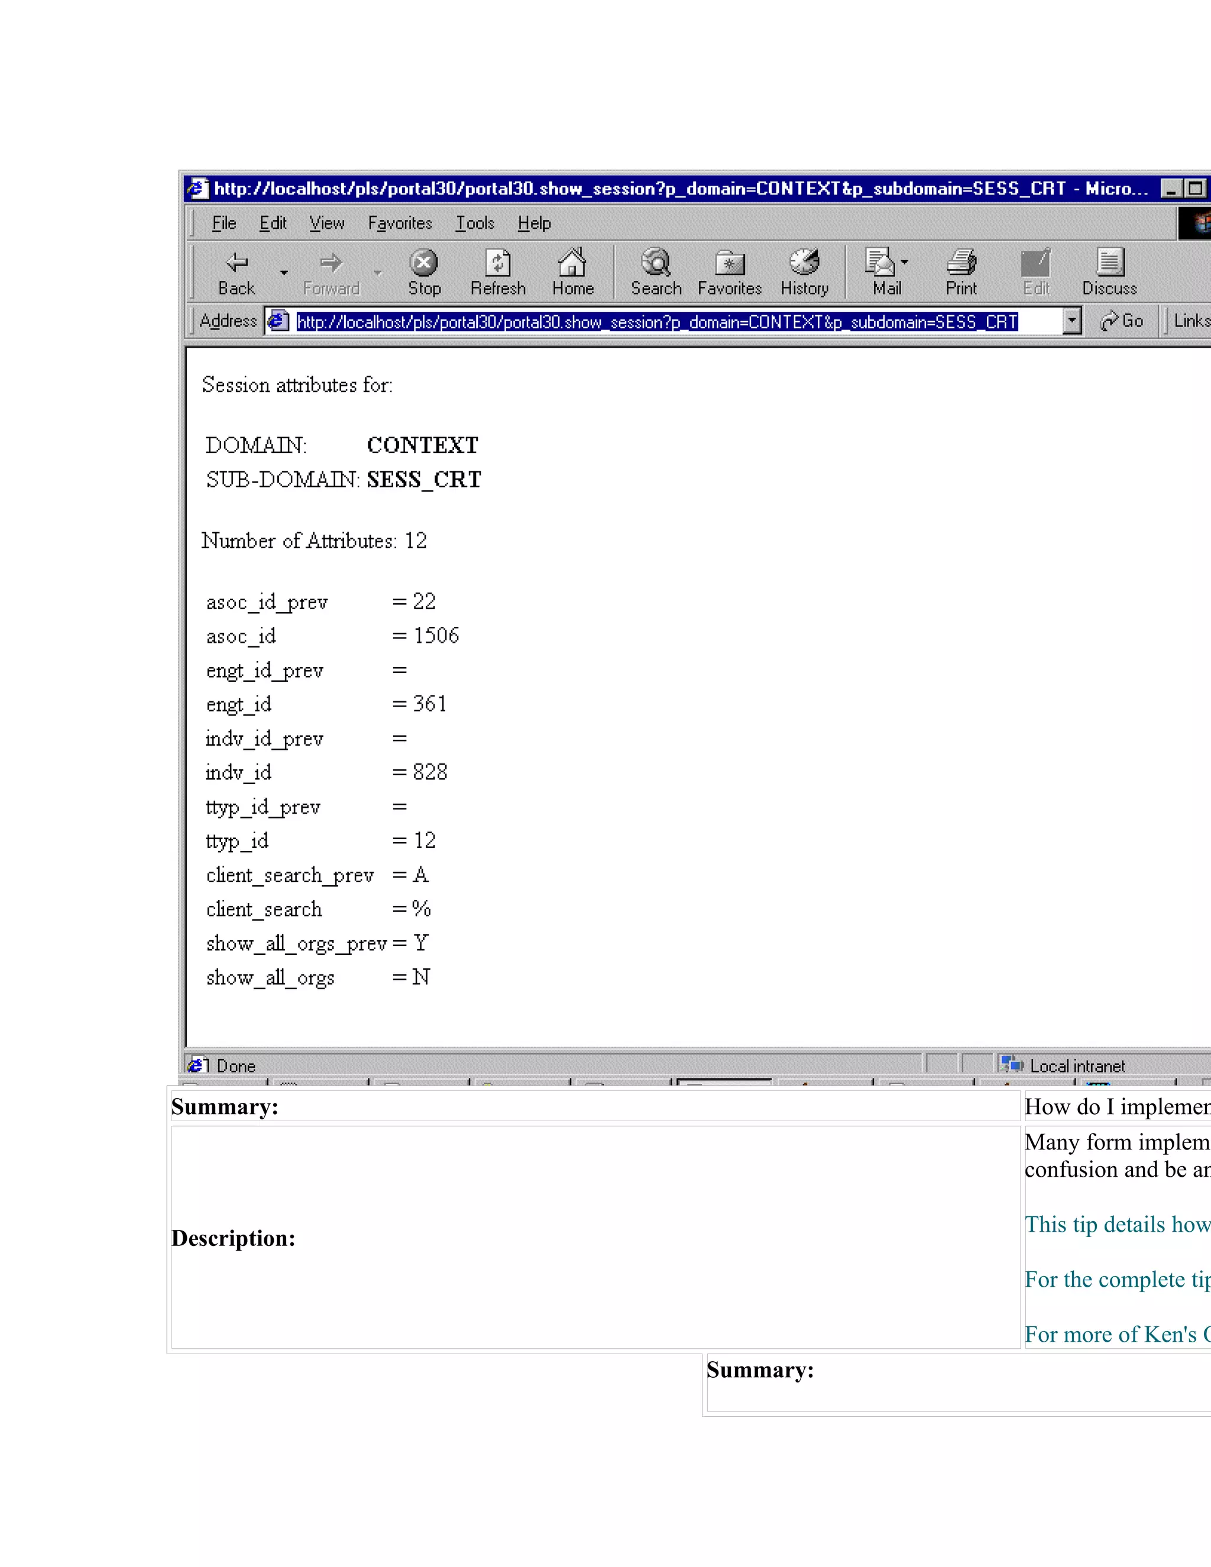Click the Print toolbar icon

pyautogui.click(x=961, y=262)
